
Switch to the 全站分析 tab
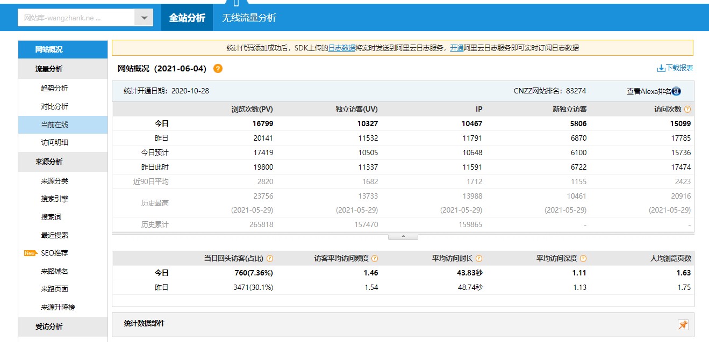click(187, 18)
